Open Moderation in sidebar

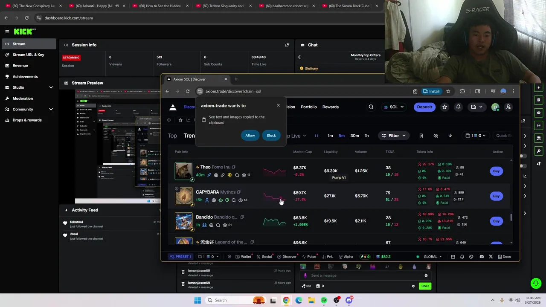pos(28,98)
